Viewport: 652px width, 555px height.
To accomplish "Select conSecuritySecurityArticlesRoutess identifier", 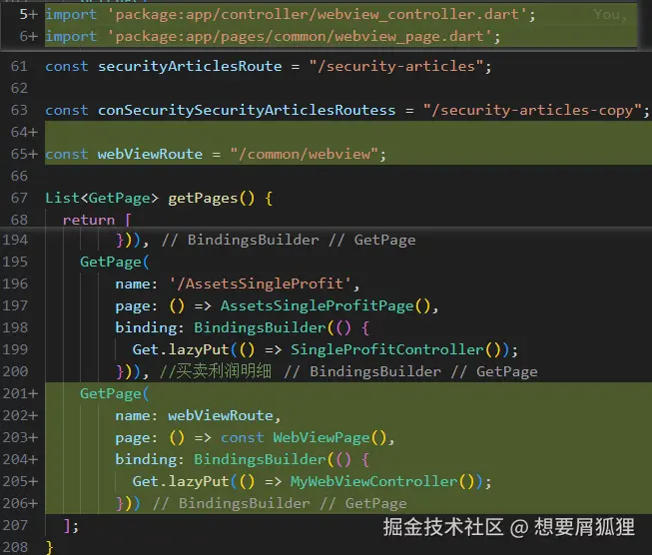I will [247, 110].
